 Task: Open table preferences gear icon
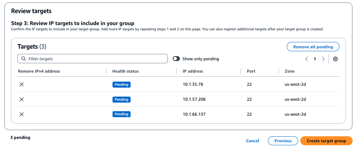tap(335, 59)
